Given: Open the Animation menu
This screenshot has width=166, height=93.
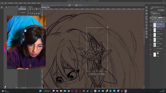Looking at the screenshot, I should point(11,3).
